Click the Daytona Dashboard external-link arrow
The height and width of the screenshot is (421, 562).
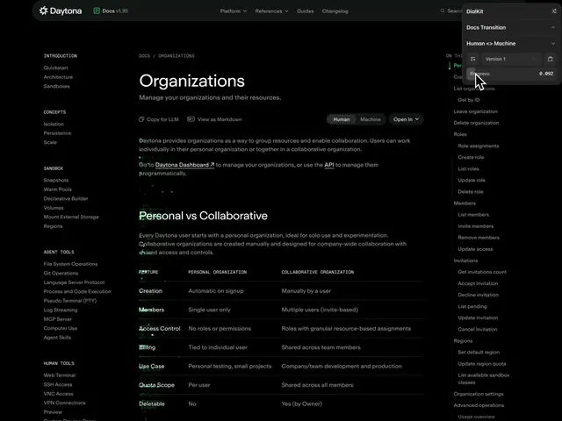(213, 165)
